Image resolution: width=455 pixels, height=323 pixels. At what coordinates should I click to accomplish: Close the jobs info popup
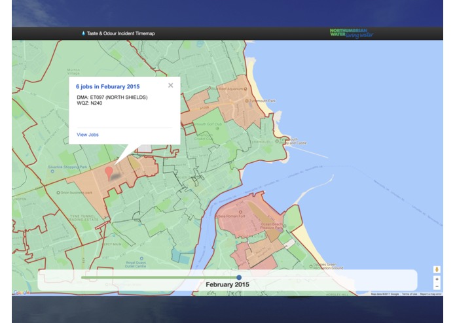tap(171, 85)
